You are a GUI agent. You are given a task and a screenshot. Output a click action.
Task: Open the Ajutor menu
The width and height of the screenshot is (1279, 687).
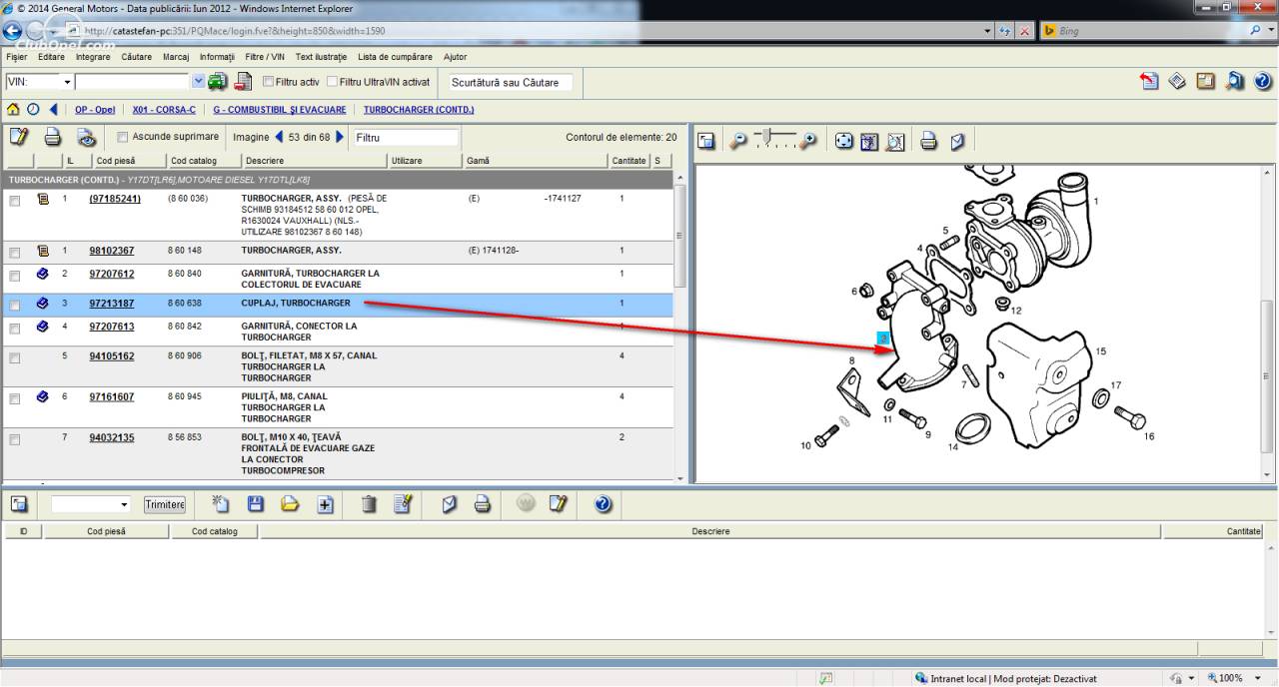point(455,57)
